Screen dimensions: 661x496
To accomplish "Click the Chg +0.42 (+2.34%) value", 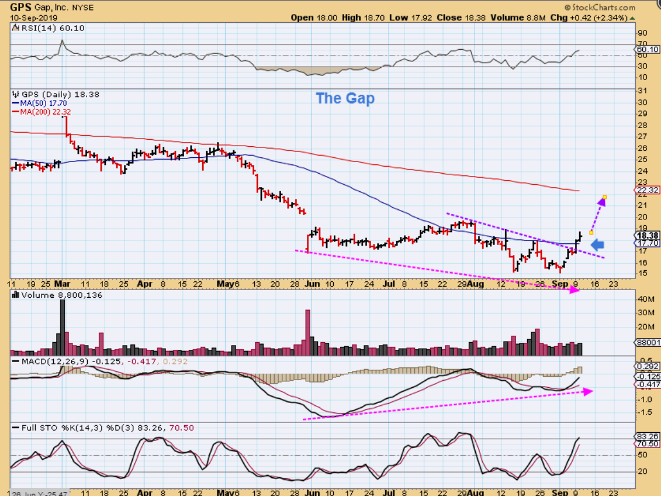I will 589,18.
